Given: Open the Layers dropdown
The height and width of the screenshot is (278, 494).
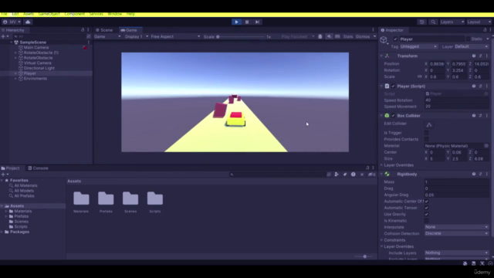Looking at the screenshot, I should (452, 22).
